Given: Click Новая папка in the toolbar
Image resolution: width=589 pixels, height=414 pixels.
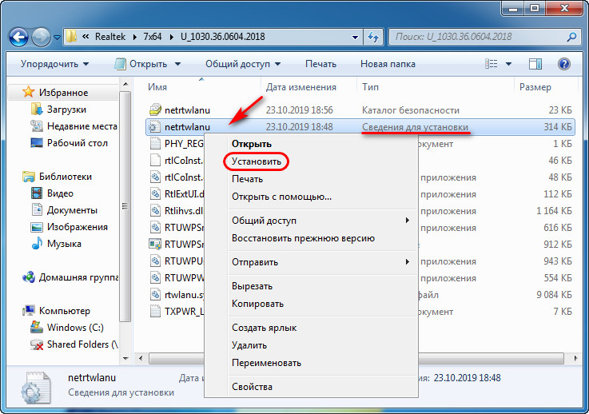Looking at the screenshot, I should coord(388,64).
